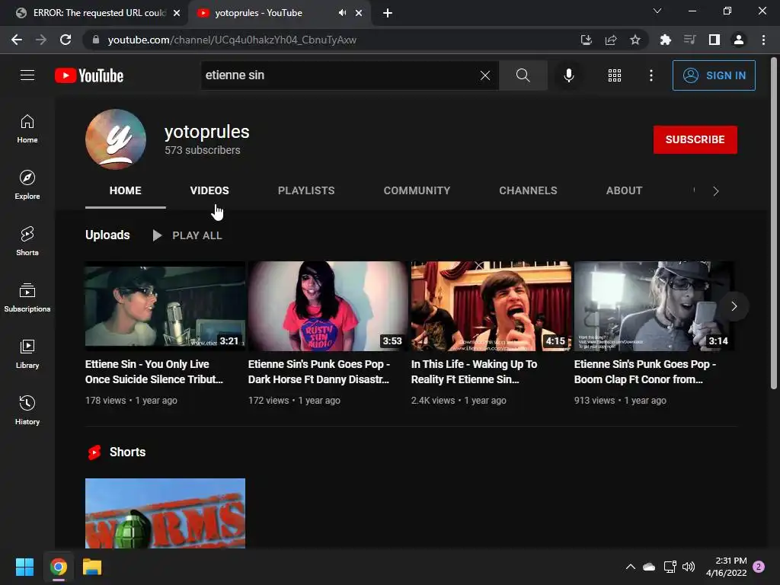Switch to the About tab
Viewport: 780px width, 585px height.
(624, 190)
